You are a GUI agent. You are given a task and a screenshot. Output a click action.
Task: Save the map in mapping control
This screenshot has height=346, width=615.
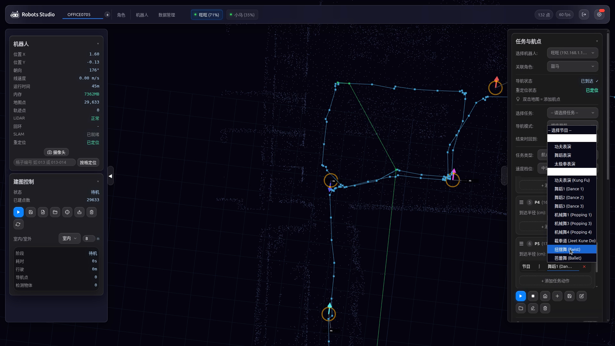[x=31, y=212]
